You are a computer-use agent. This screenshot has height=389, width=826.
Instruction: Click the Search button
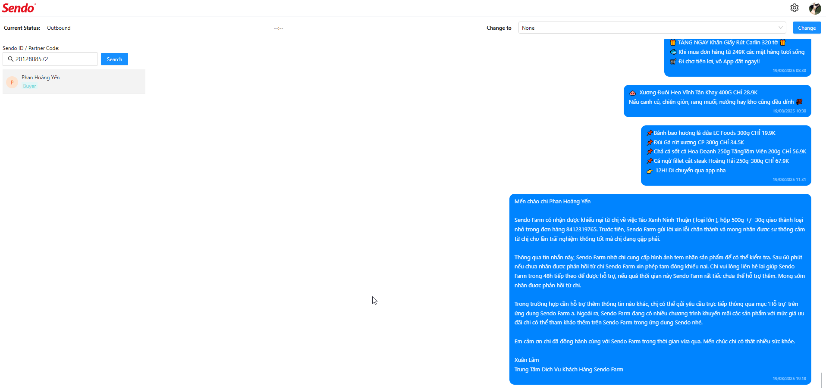tap(114, 59)
